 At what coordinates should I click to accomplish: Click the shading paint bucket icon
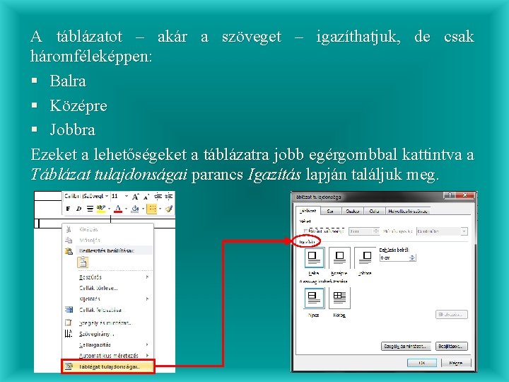(135, 209)
